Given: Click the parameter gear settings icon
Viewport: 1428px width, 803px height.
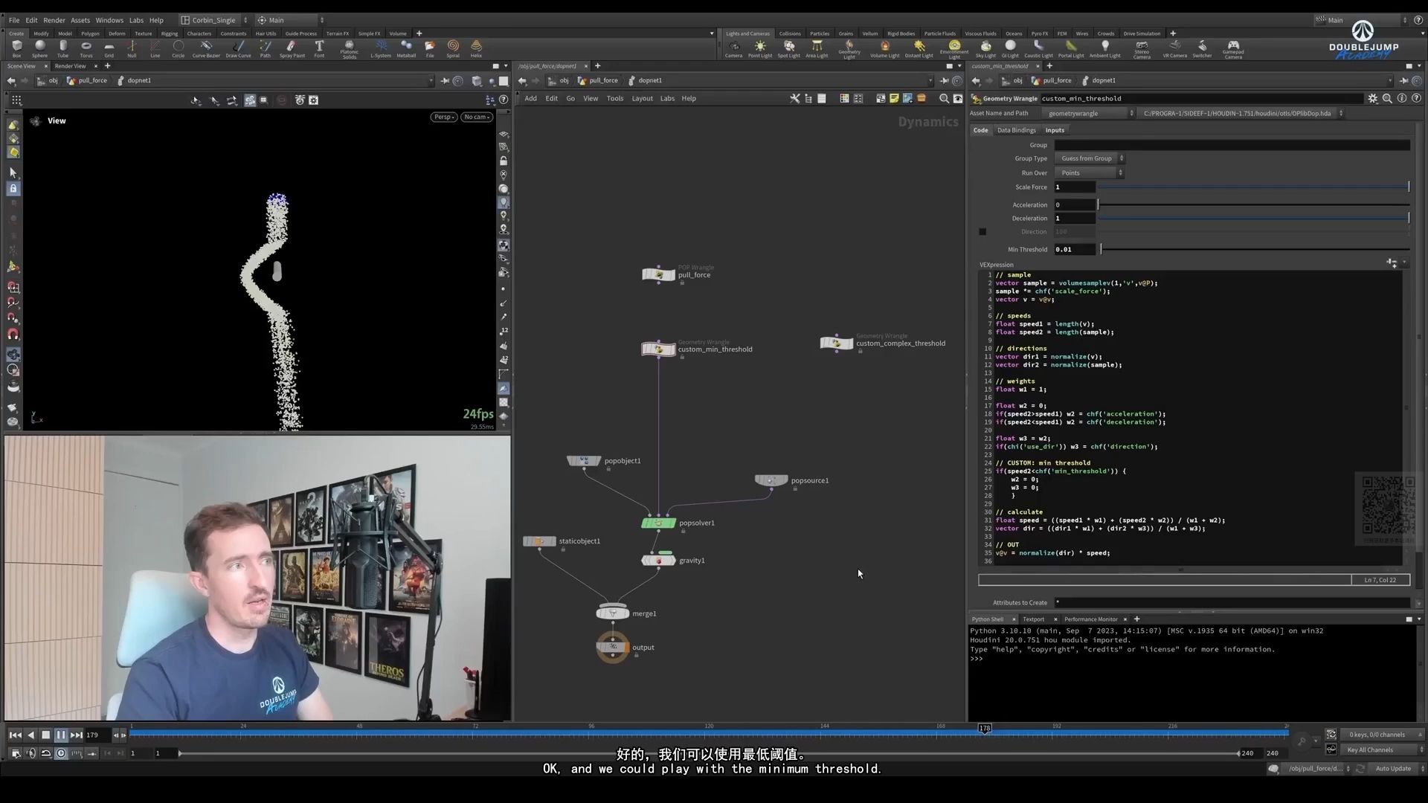Looking at the screenshot, I should click(x=1372, y=98).
